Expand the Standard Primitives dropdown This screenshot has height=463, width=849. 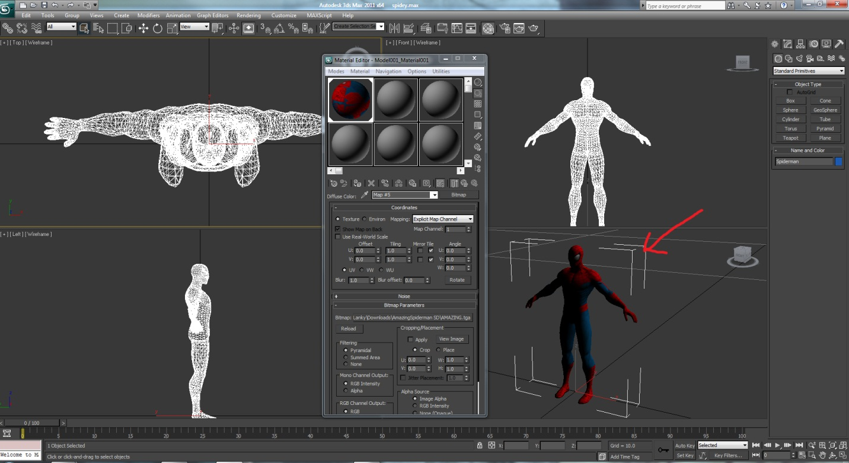pyautogui.click(x=808, y=71)
